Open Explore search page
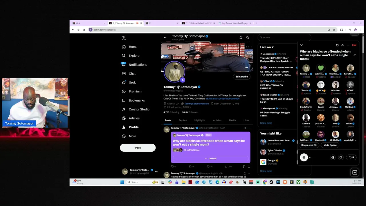The height and width of the screenshot is (206, 366). pos(131,56)
